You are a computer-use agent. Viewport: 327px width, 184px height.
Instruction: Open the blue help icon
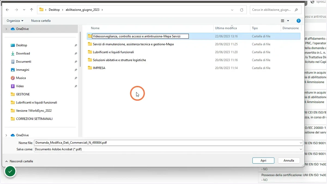[x=298, y=21]
